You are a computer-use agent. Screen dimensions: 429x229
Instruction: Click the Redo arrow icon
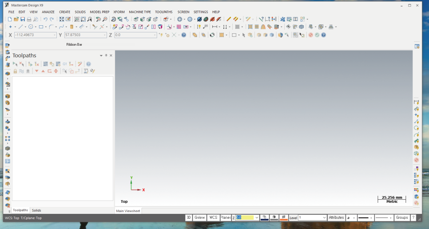52,19
